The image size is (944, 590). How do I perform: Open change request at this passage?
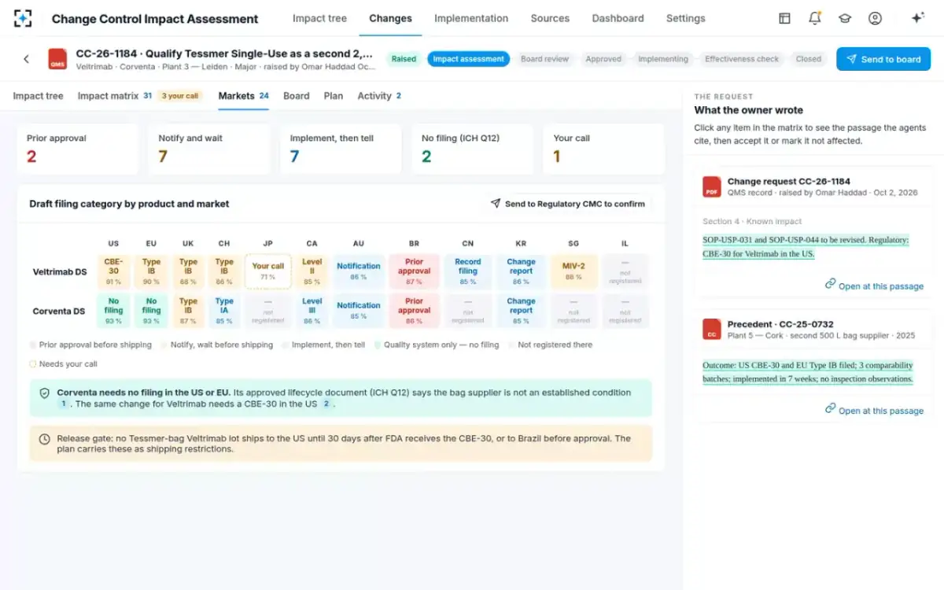click(x=874, y=286)
